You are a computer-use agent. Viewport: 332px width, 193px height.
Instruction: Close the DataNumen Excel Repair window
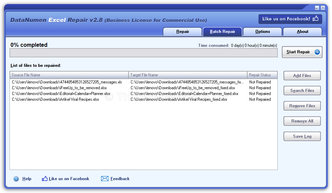pyautogui.click(x=323, y=8)
